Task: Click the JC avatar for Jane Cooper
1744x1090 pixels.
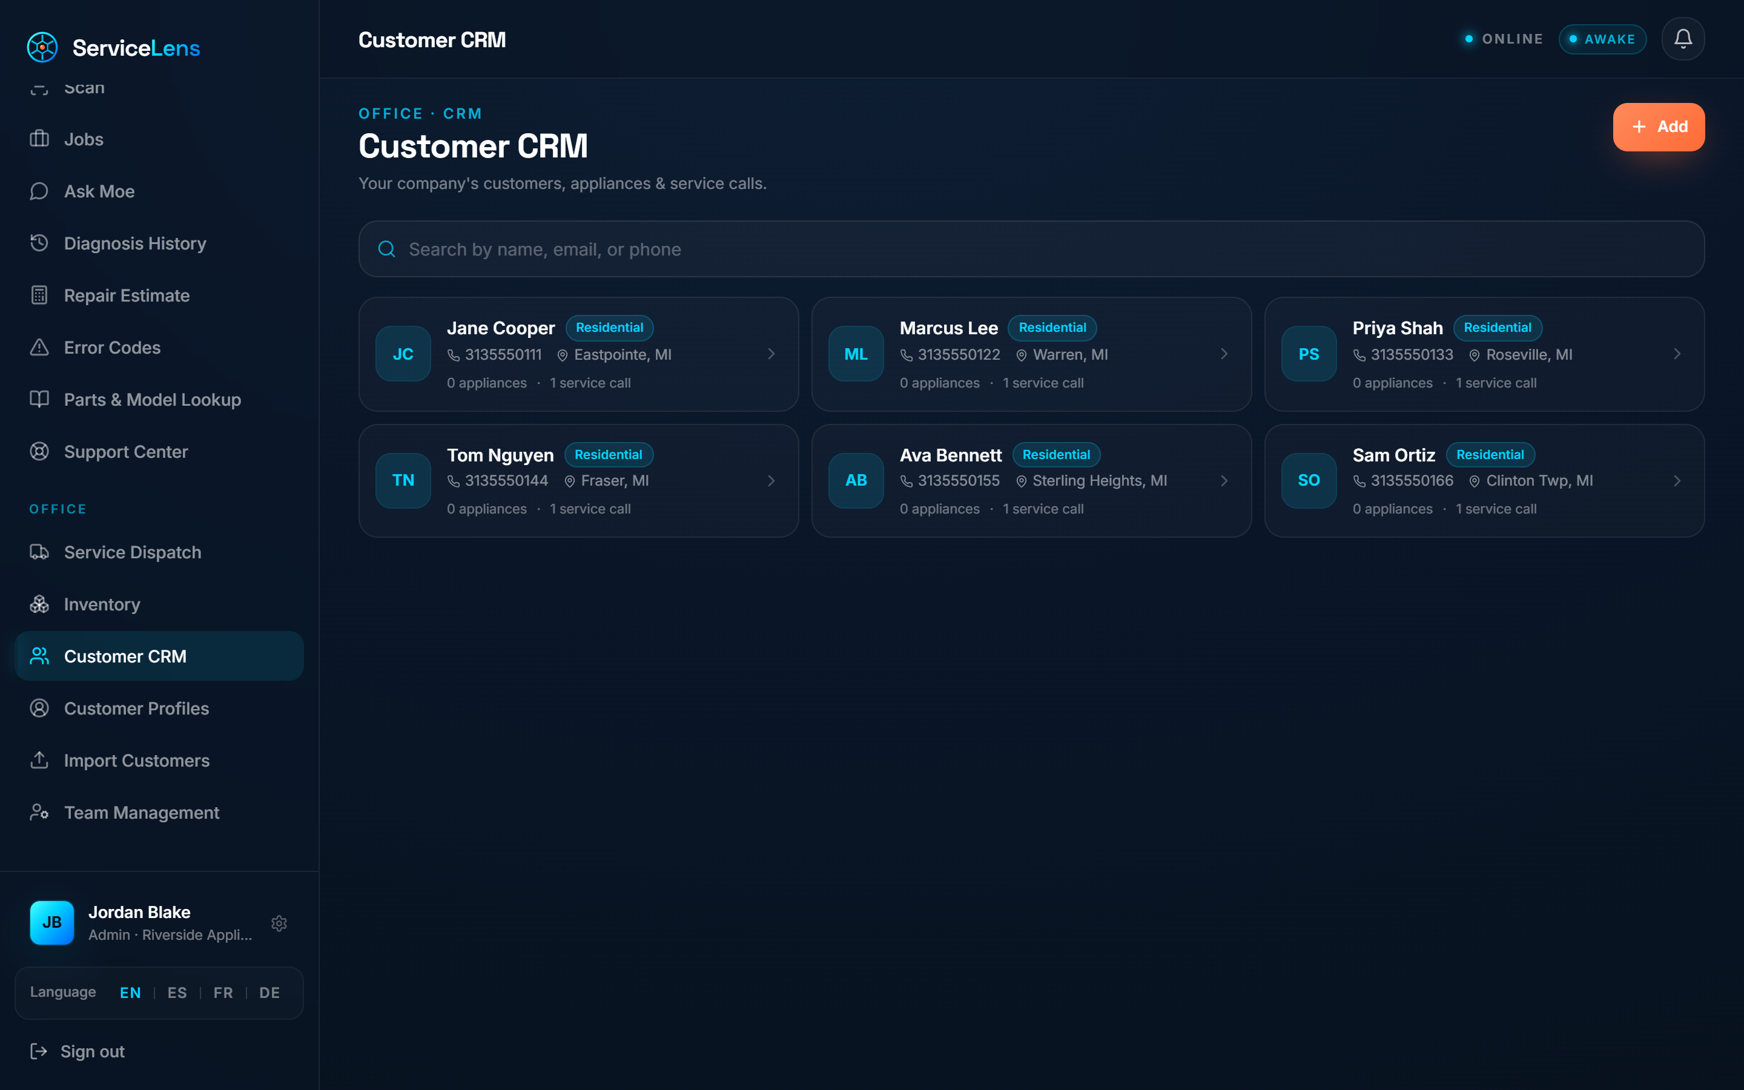Action: point(403,354)
